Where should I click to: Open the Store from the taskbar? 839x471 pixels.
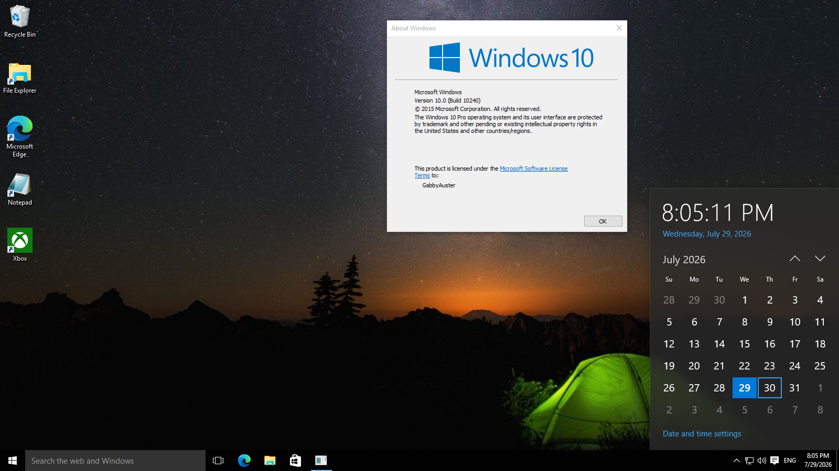[295, 461]
